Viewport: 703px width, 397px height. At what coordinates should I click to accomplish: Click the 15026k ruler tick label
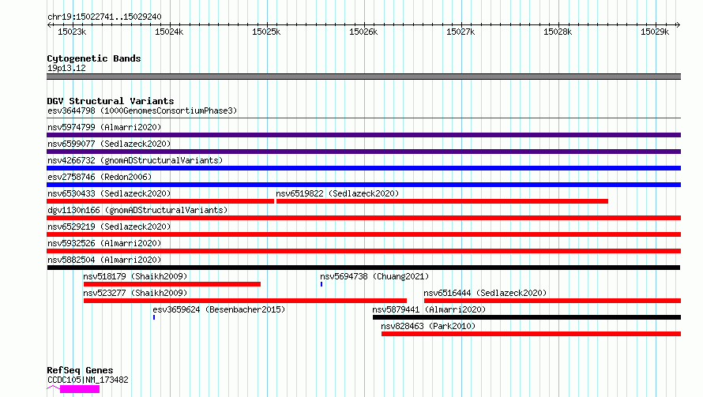(363, 32)
